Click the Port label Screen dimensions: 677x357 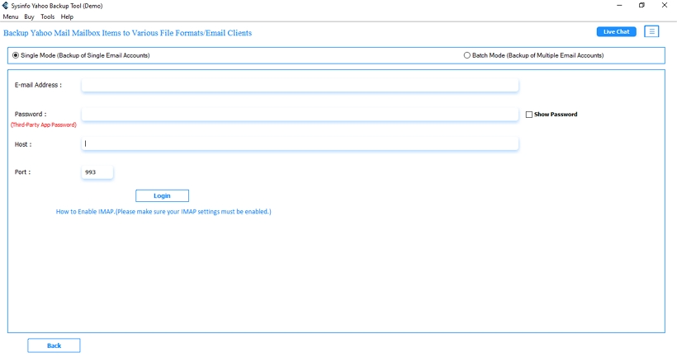(x=22, y=172)
